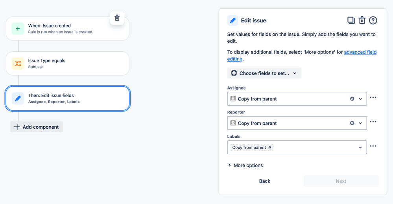Open the three-dots menu next to Assignee
393x204 pixels.
click(x=373, y=98)
